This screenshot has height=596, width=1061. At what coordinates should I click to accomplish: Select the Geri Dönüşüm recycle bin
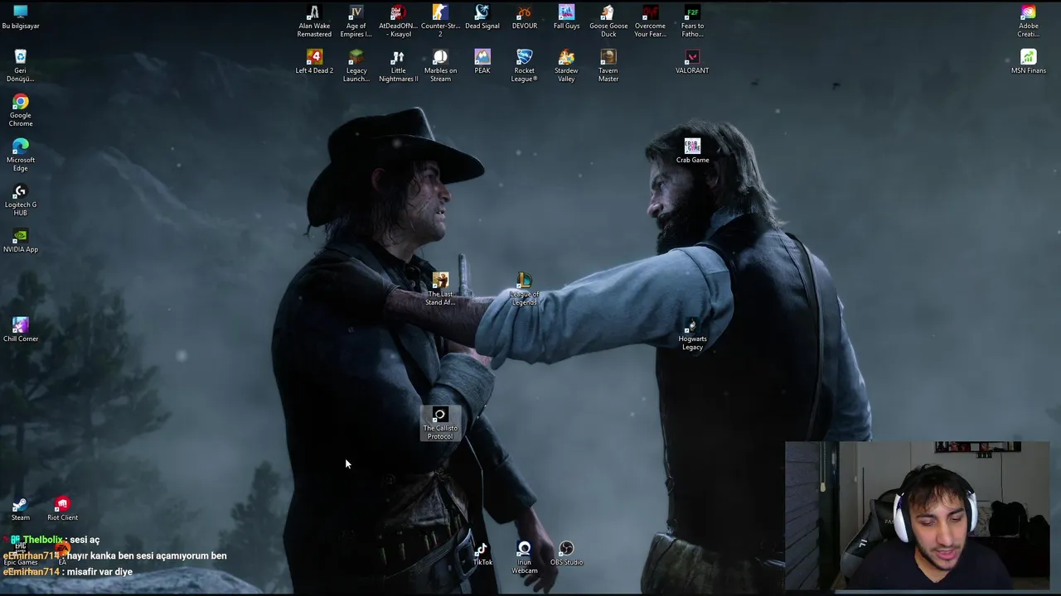pos(21,66)
